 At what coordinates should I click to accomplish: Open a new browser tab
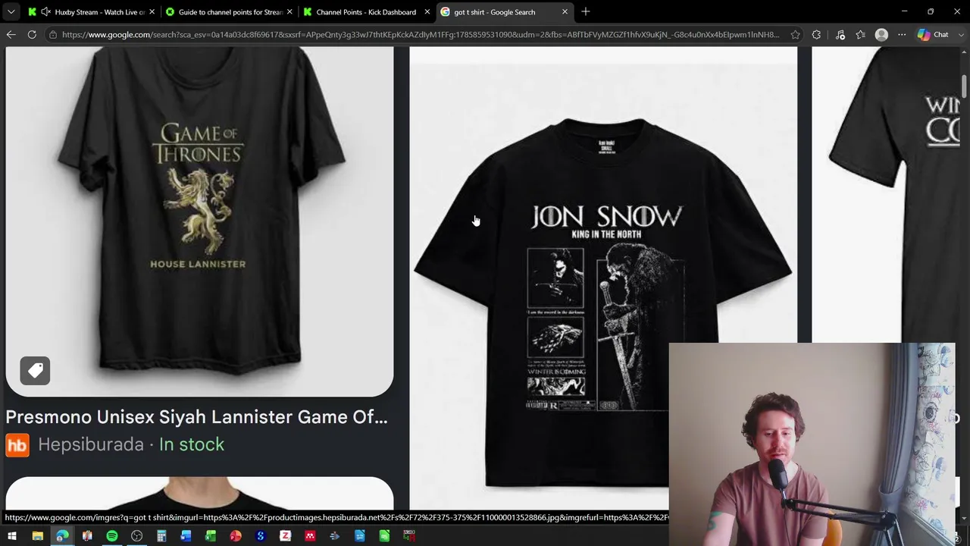[586, 12]
